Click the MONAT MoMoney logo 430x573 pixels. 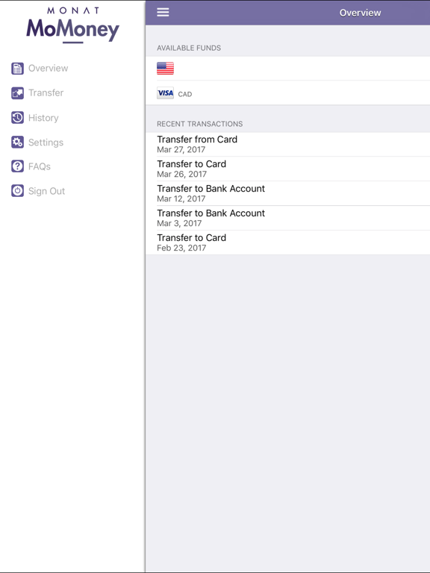72,25
